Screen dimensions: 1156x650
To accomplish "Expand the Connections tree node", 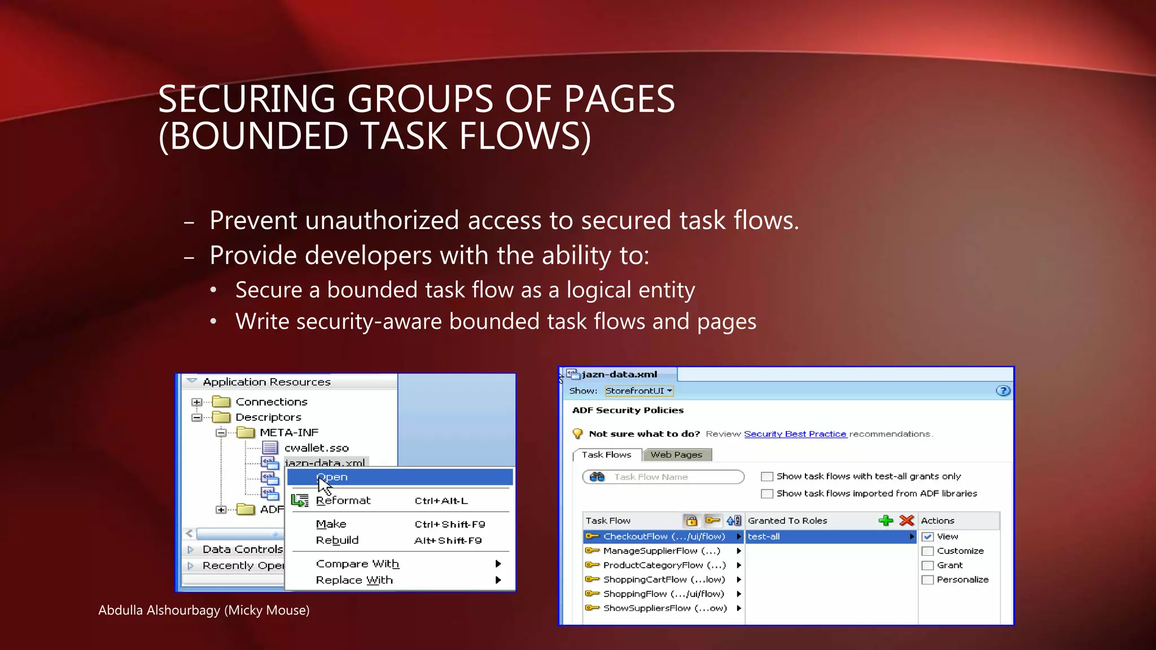I will pos(196,402).
